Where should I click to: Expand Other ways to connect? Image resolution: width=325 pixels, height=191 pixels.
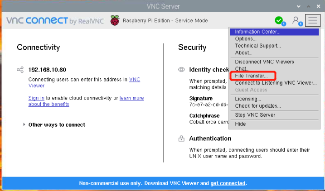(x=54, y=124)
